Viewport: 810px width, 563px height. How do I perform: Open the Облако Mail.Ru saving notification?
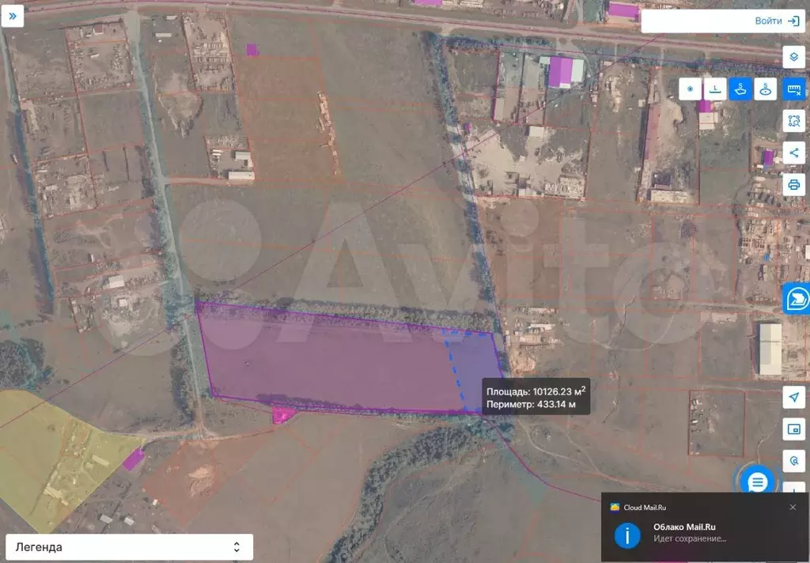tap(705, 527)
